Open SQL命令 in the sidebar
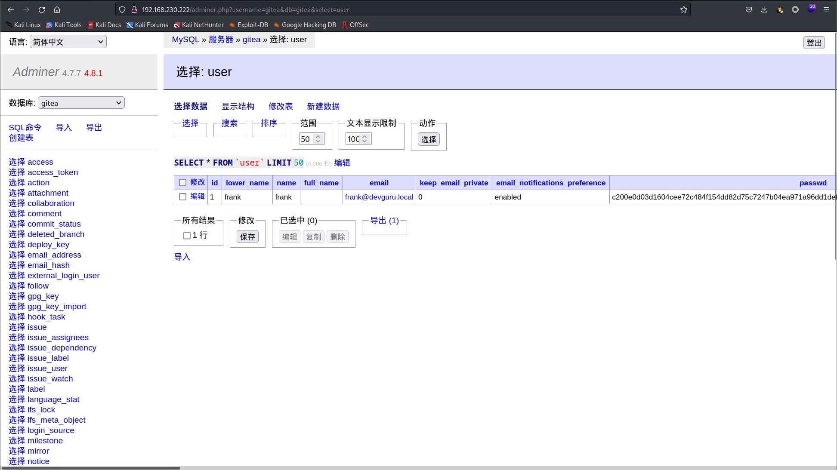 25,127
